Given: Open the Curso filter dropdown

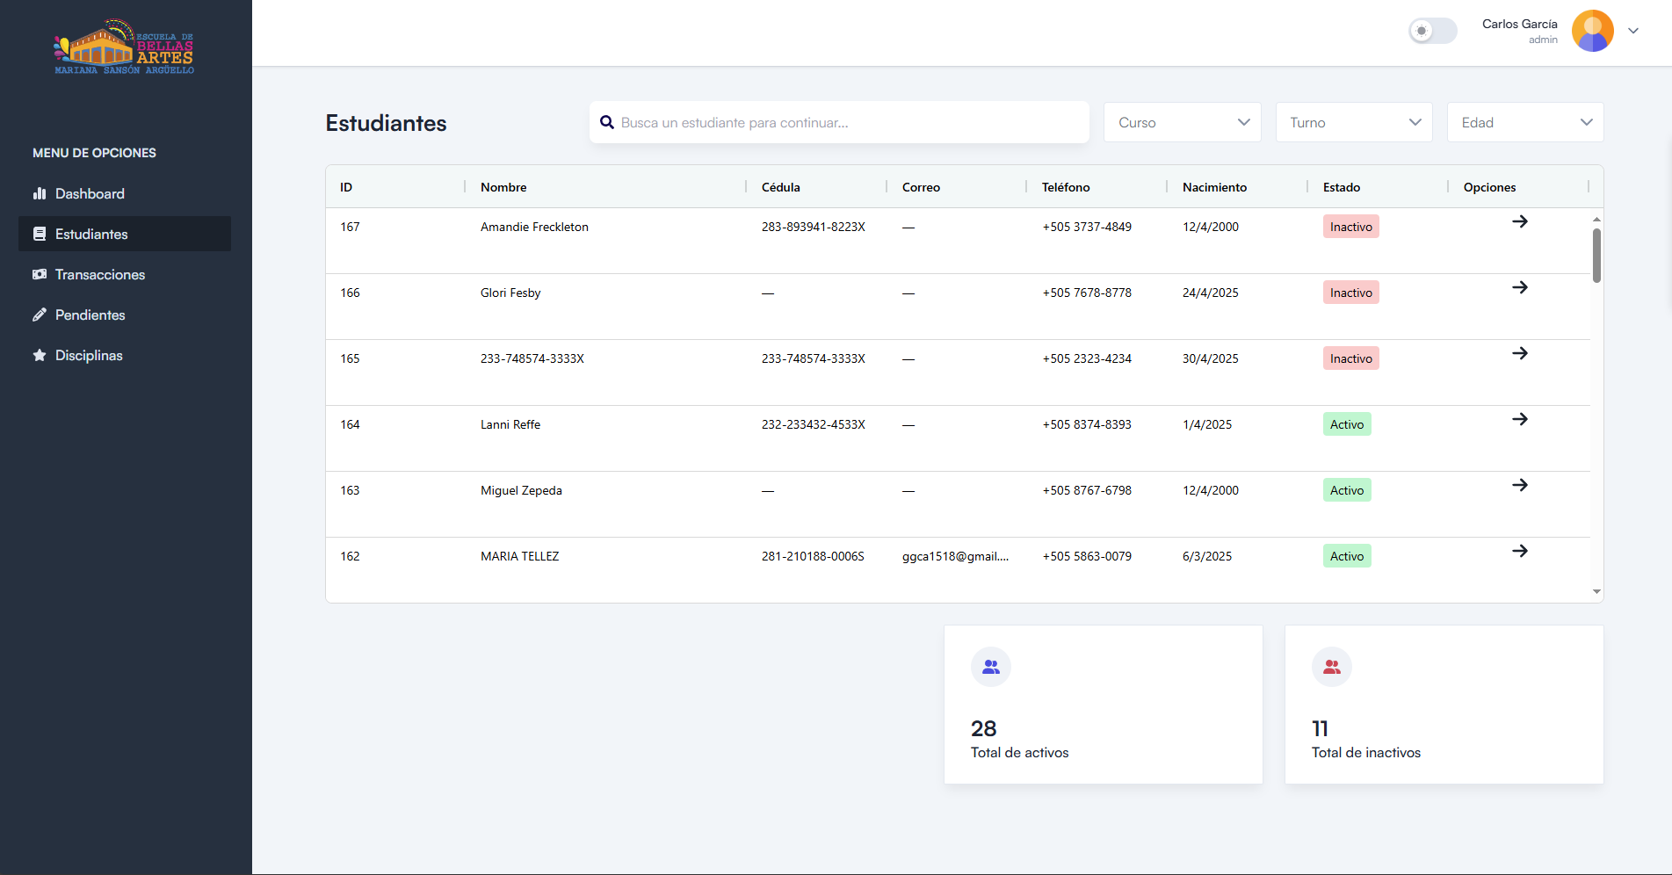Looking at the screenshot, I should coord(1182,123).
